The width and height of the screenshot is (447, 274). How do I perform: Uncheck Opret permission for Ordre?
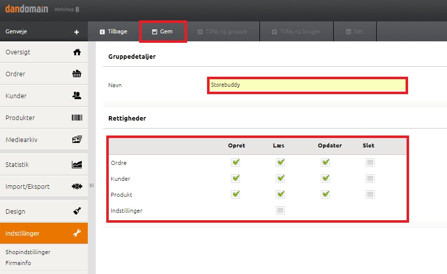click(x=235, y=162)
